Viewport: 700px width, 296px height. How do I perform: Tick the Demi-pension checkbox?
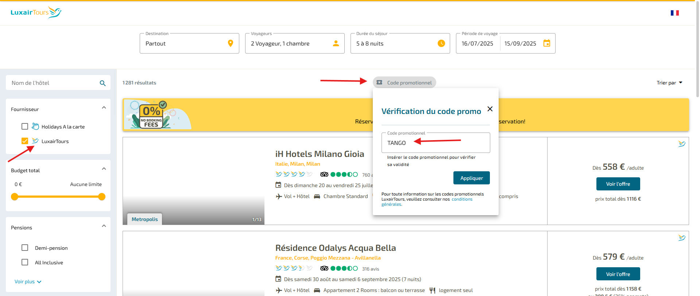click(25, 248)
